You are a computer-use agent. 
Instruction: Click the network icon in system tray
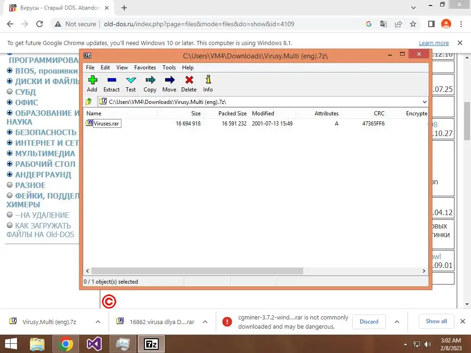point(417,344)
